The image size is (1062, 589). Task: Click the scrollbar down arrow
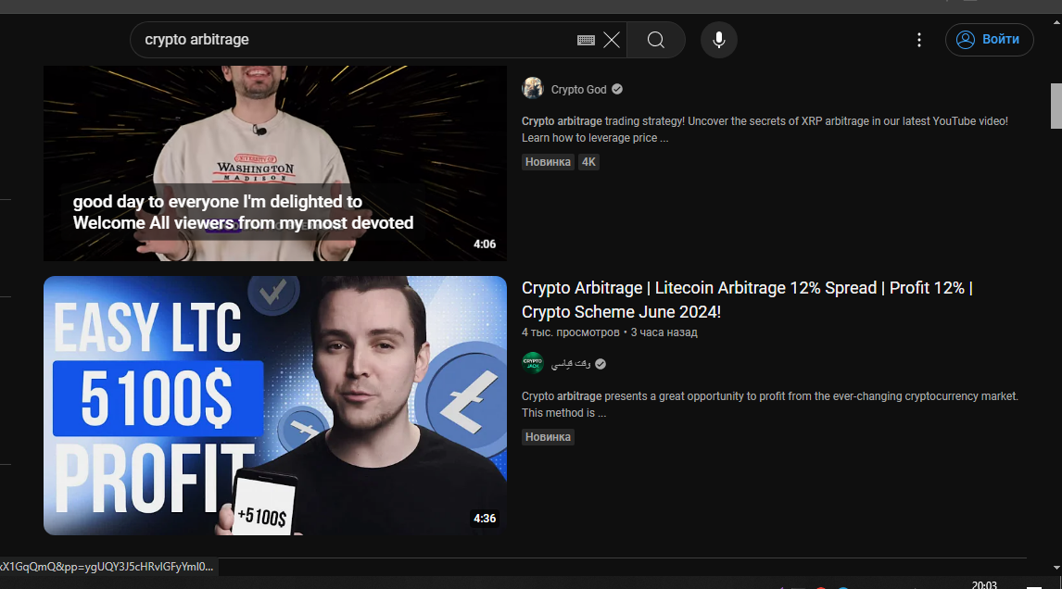(x=1056, y=568)
